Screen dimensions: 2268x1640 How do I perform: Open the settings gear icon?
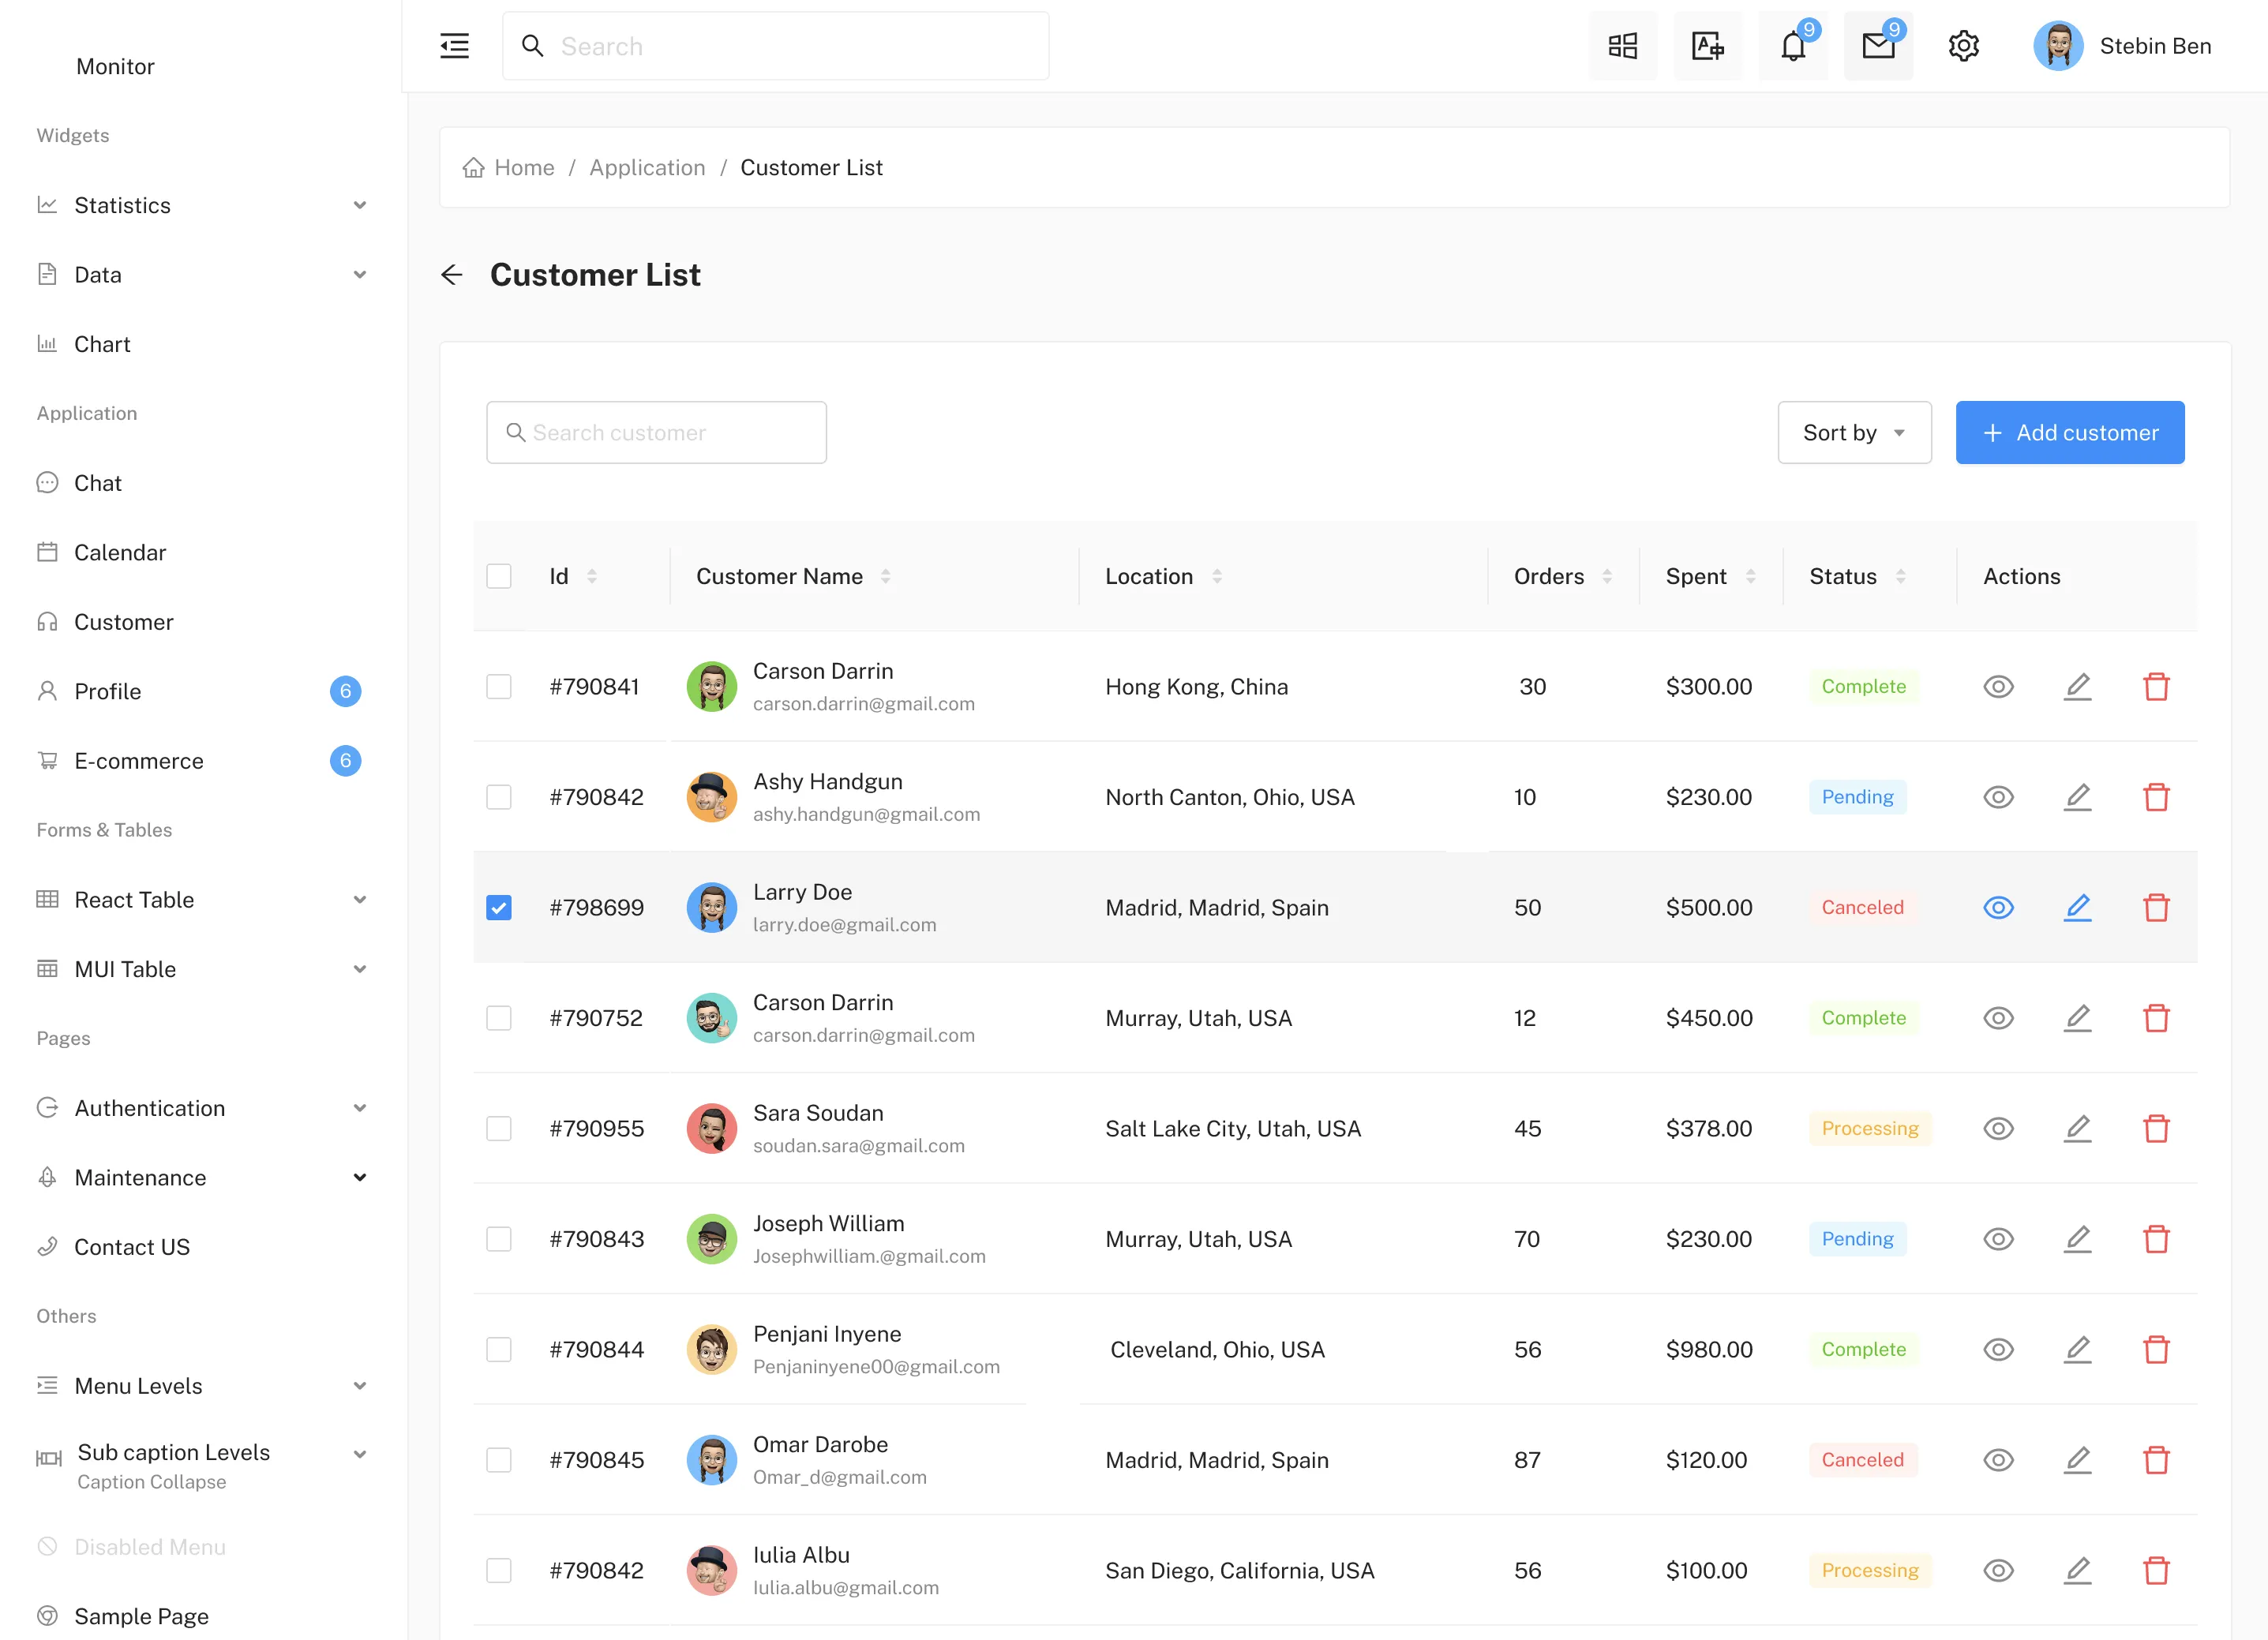coord(1963,46)
